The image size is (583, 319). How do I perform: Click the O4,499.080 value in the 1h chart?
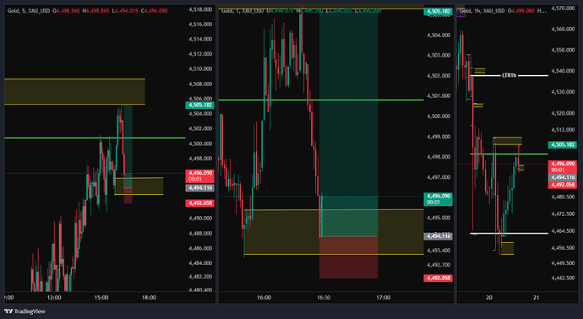(x=521, y=11)
